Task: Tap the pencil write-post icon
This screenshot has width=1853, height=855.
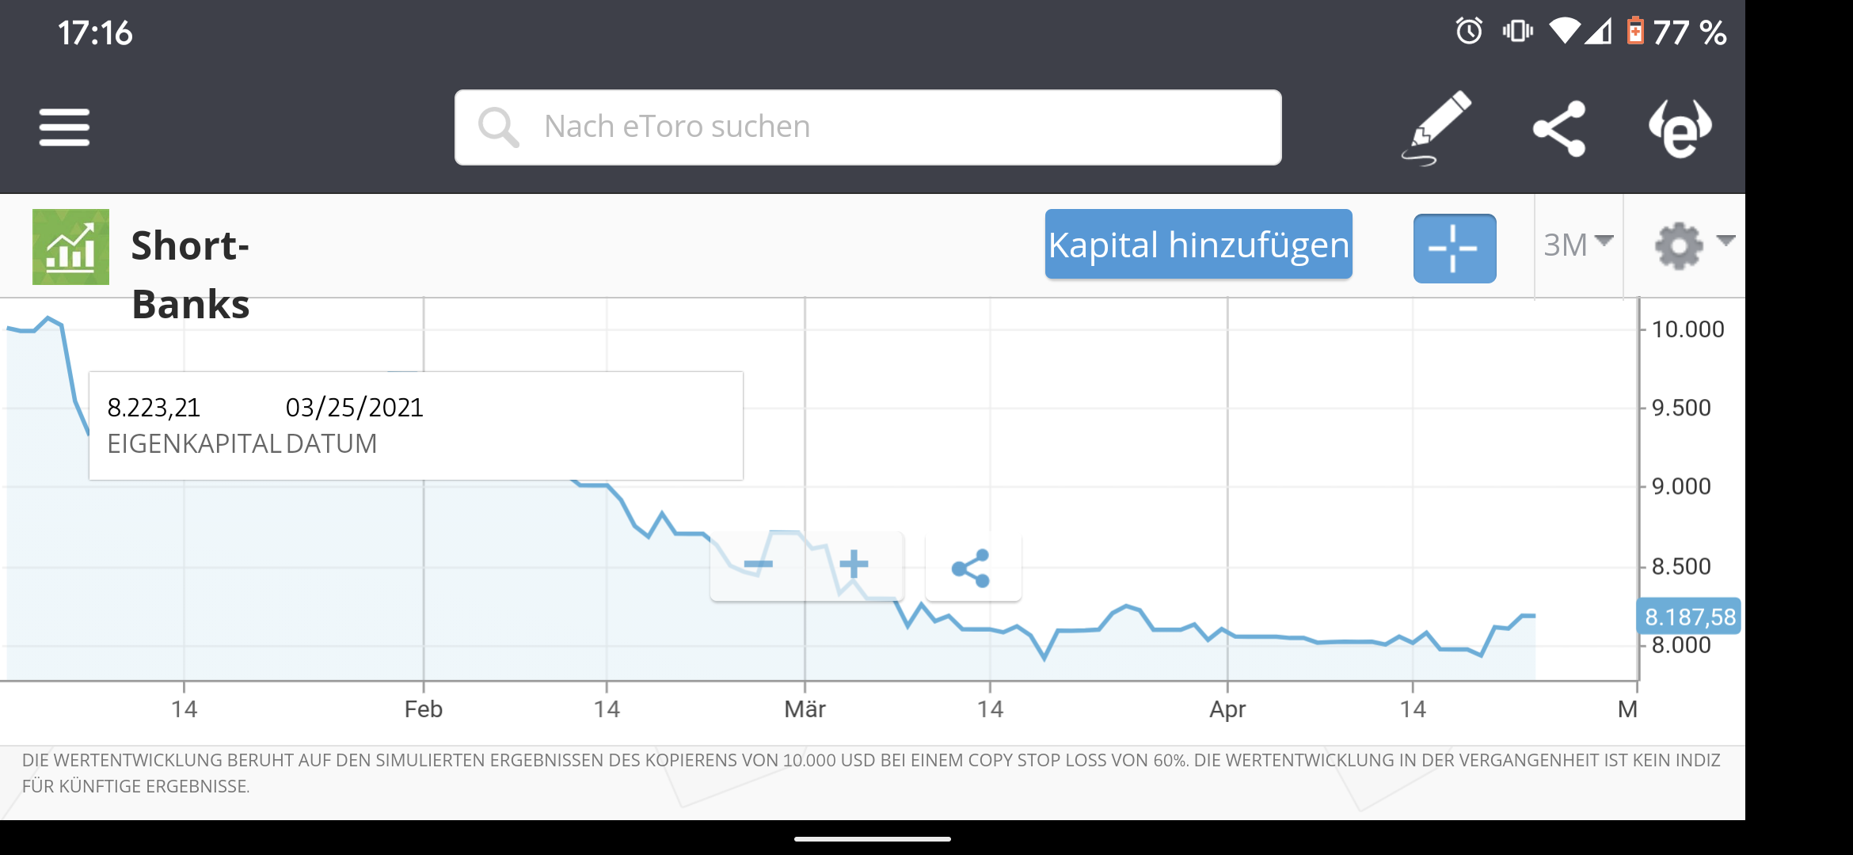Action: click(1436, 127)
